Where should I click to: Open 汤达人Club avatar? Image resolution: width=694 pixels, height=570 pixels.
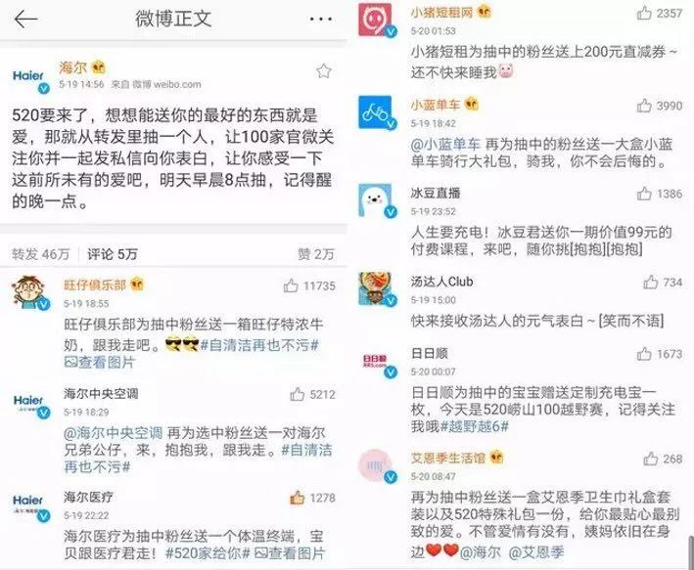pyautogui.click(x=377, y=289)
